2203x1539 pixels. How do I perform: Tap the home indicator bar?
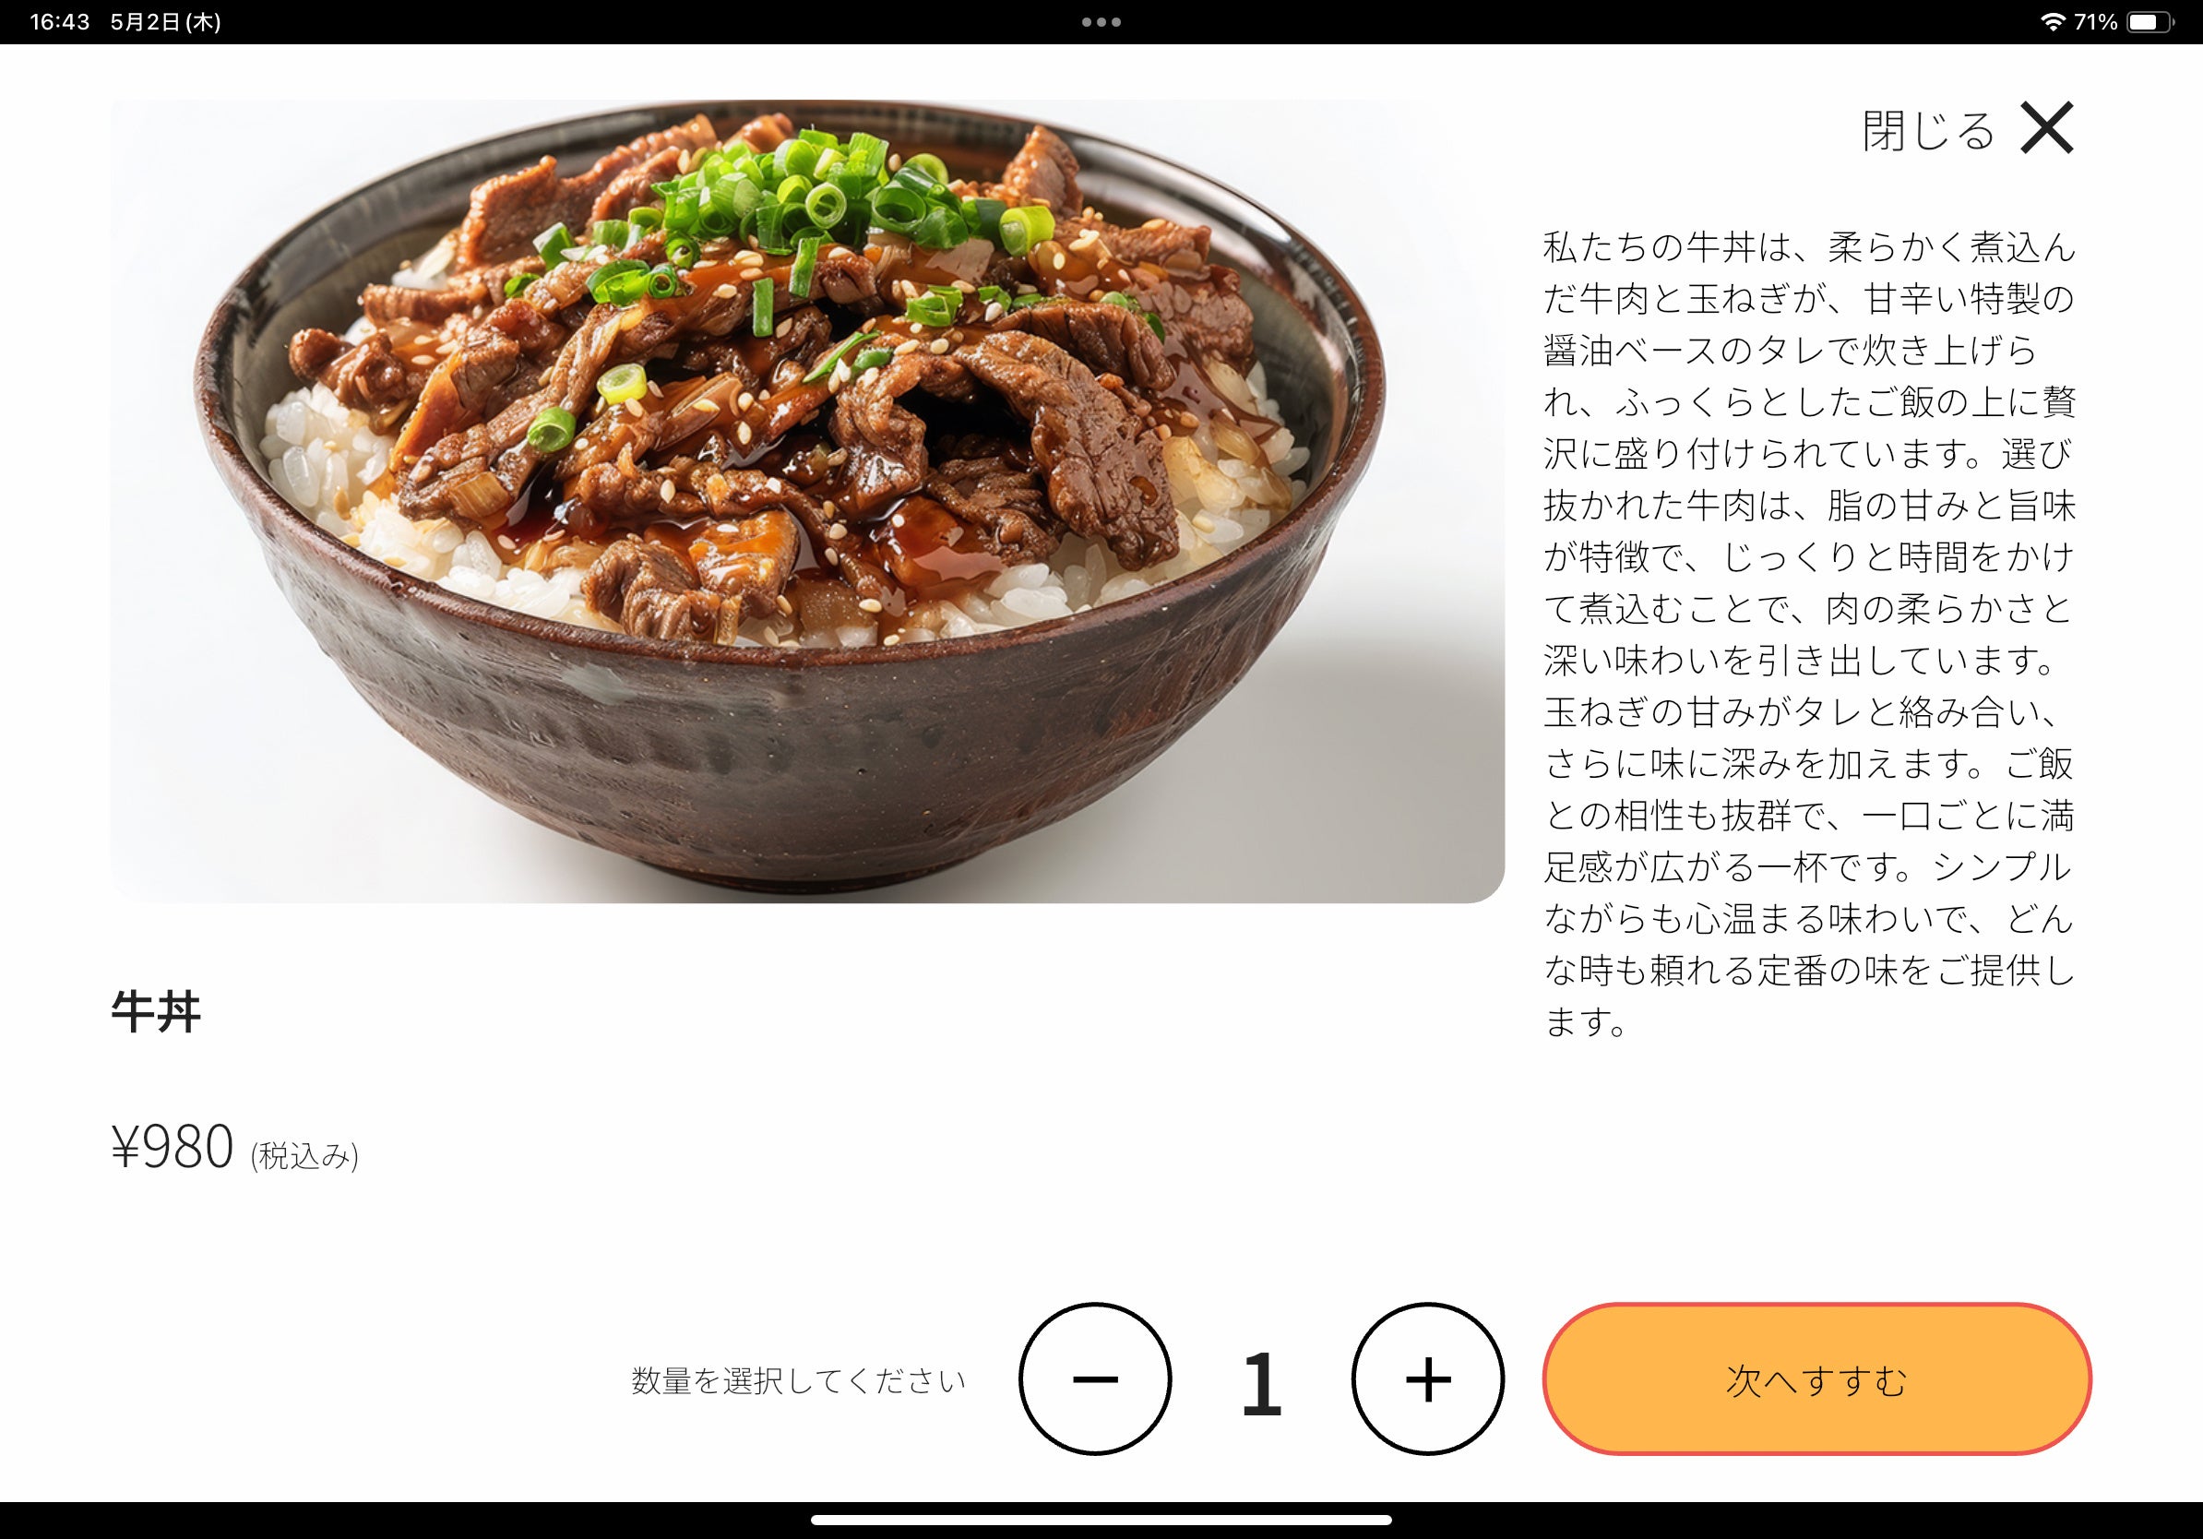[1101, 1520]
